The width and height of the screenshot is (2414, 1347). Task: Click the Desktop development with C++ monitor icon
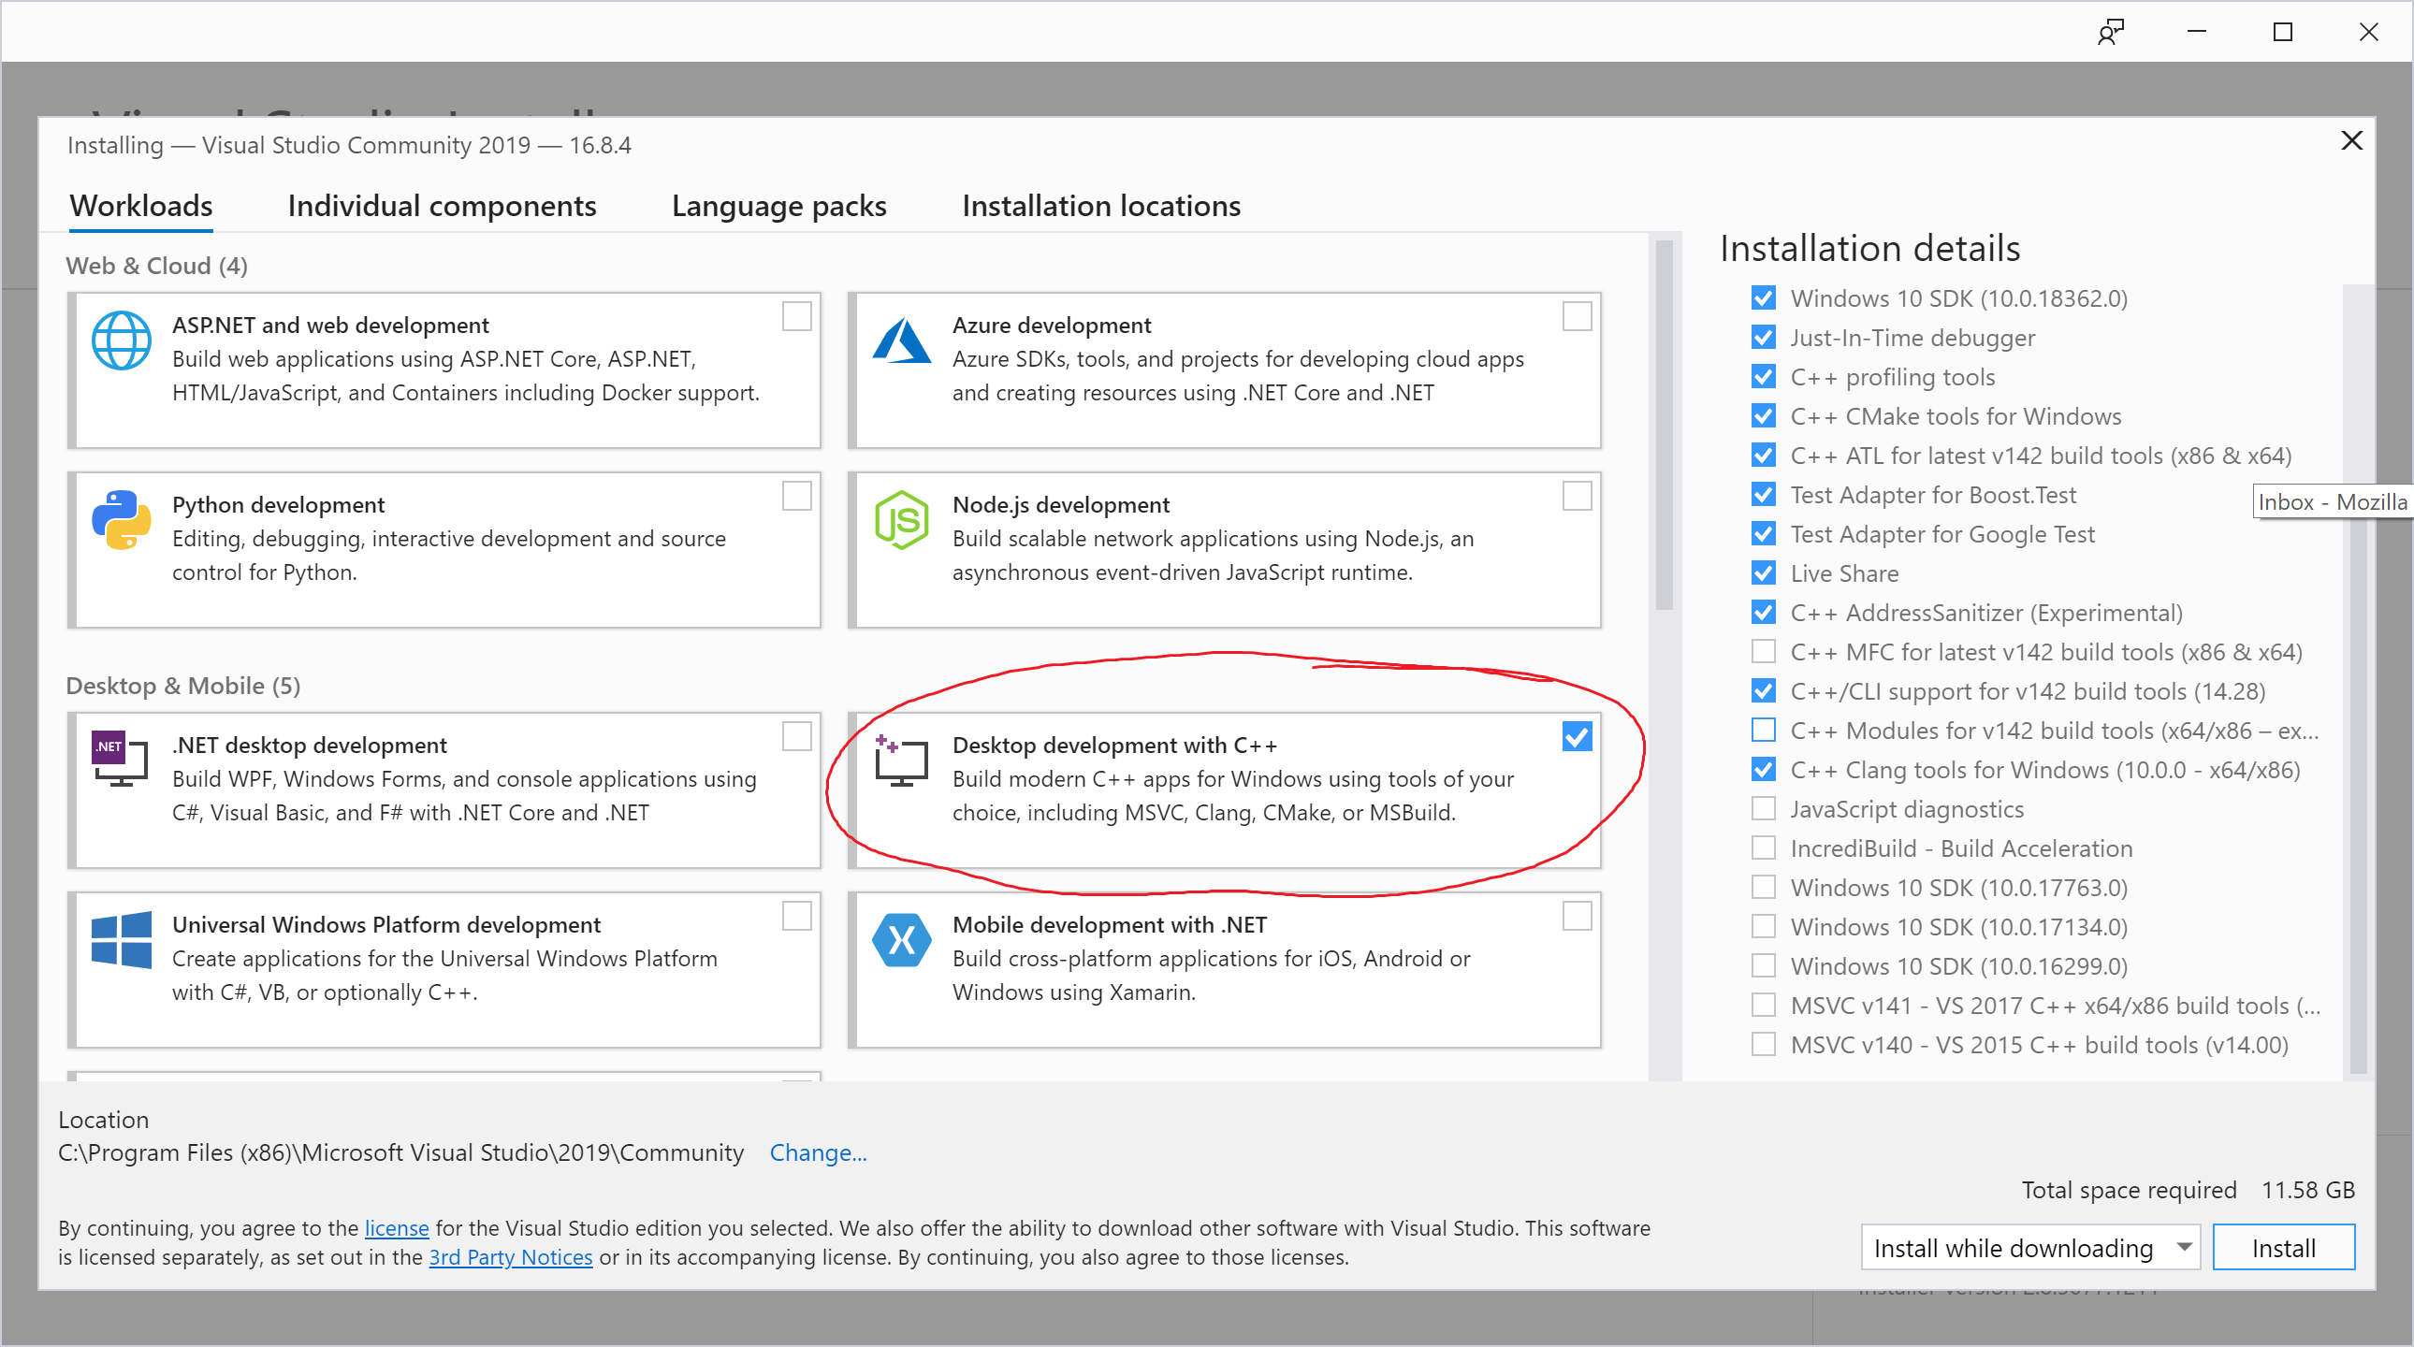pos(900,760)
